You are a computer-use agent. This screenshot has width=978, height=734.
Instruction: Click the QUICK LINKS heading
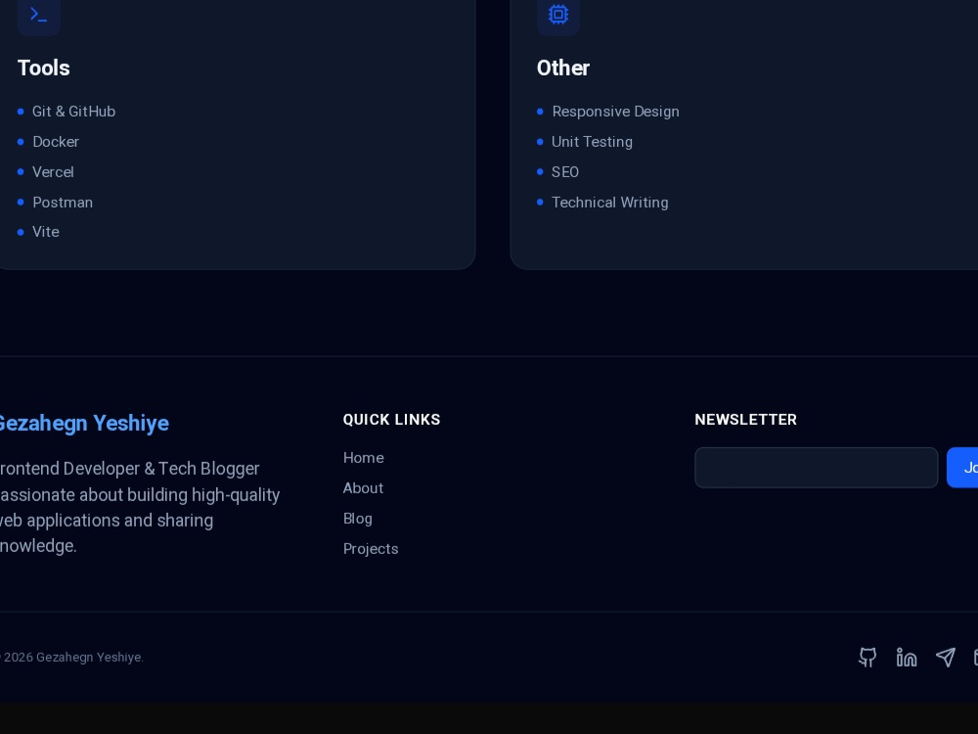point(392,420)
